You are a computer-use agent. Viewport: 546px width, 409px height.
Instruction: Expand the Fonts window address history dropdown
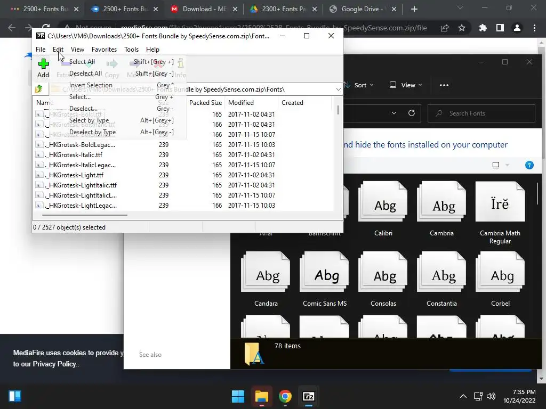tap(394, 113)
